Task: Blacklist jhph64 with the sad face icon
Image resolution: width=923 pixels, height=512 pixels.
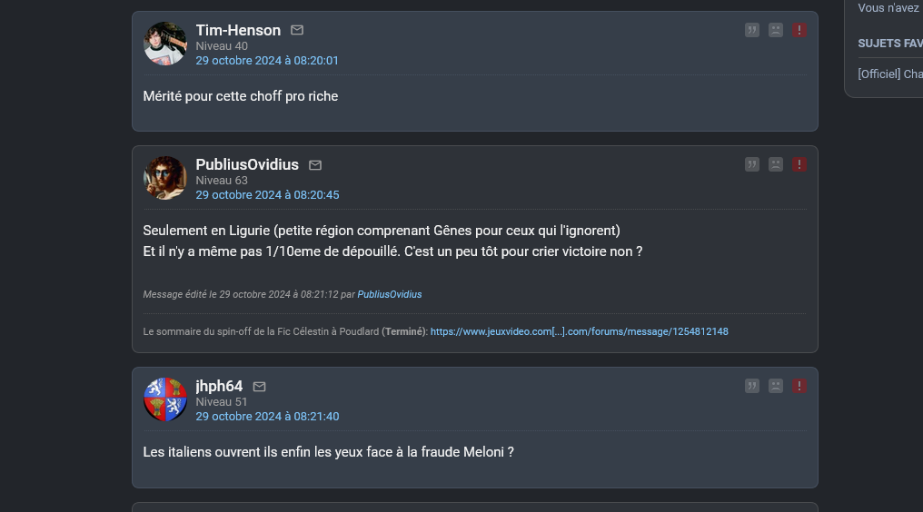Action: tap(775, 386)
